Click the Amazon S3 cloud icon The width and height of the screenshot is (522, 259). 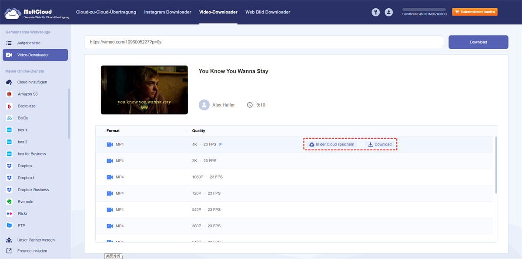pyautogui.click(x=9, y=94)
